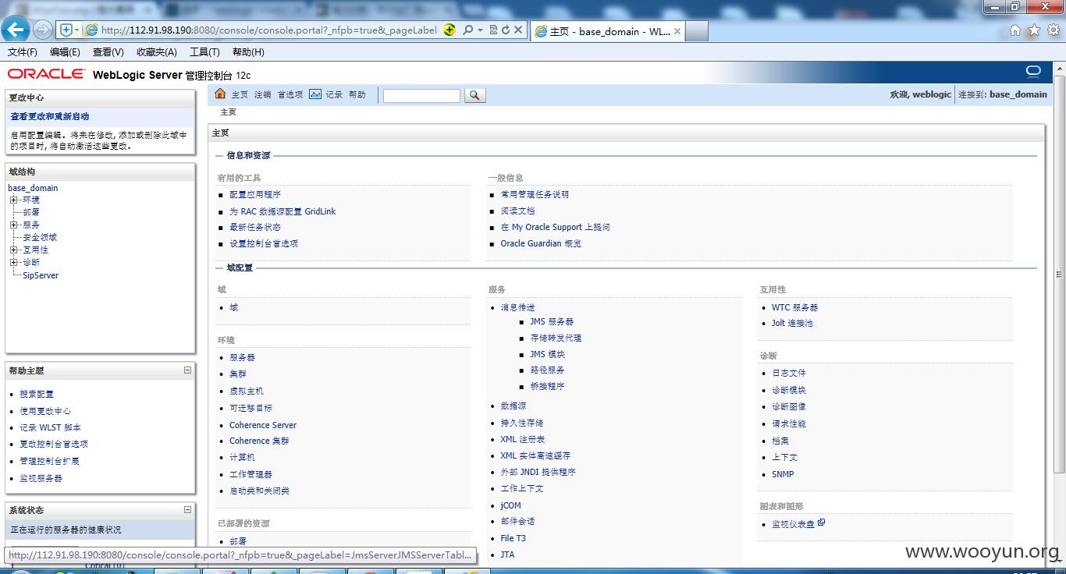Select SipServer in the domain tree

pyautogui.click(x=41, y=275)
